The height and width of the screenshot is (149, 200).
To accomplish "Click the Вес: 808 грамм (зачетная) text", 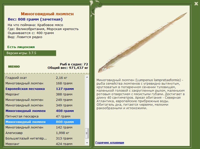I will tap(35, 19).
